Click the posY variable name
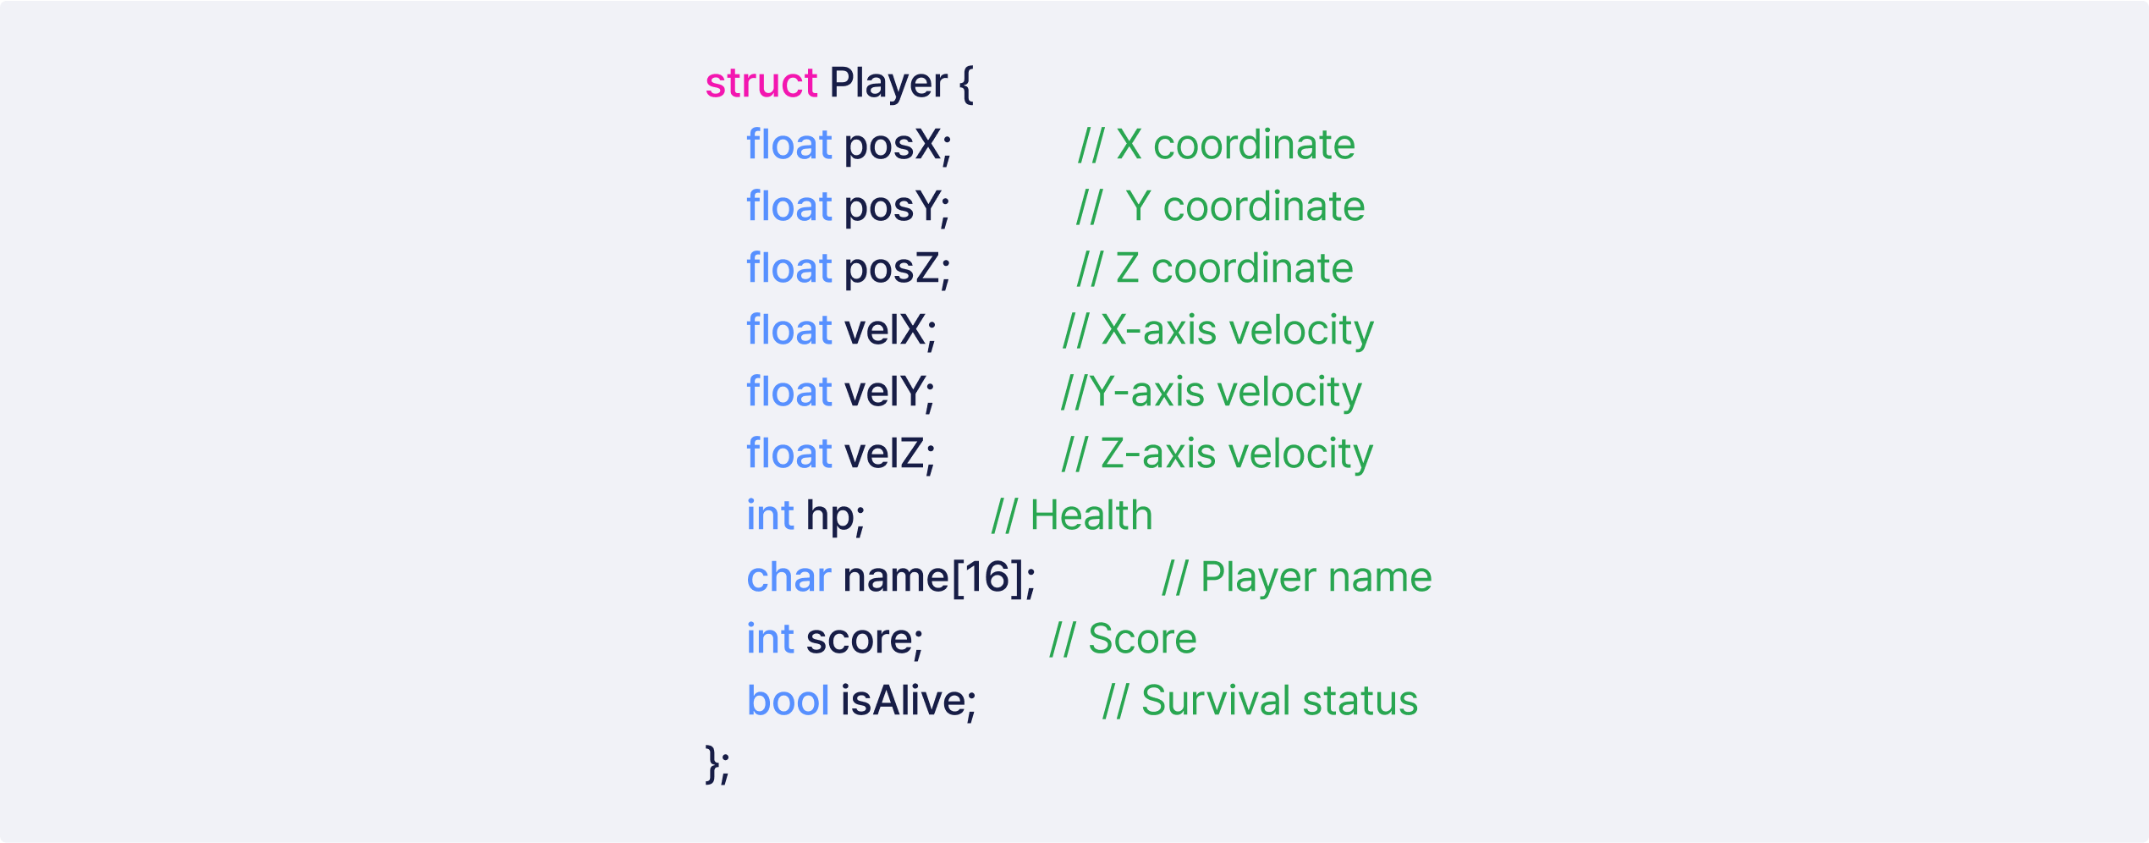 click(896, 207)
